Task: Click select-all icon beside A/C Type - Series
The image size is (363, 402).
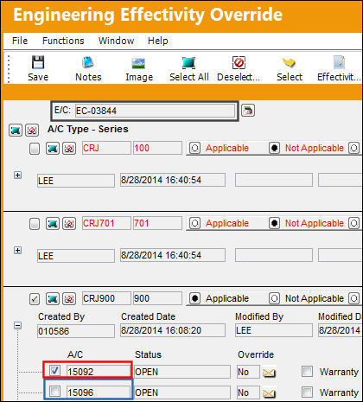Action: 16,131
